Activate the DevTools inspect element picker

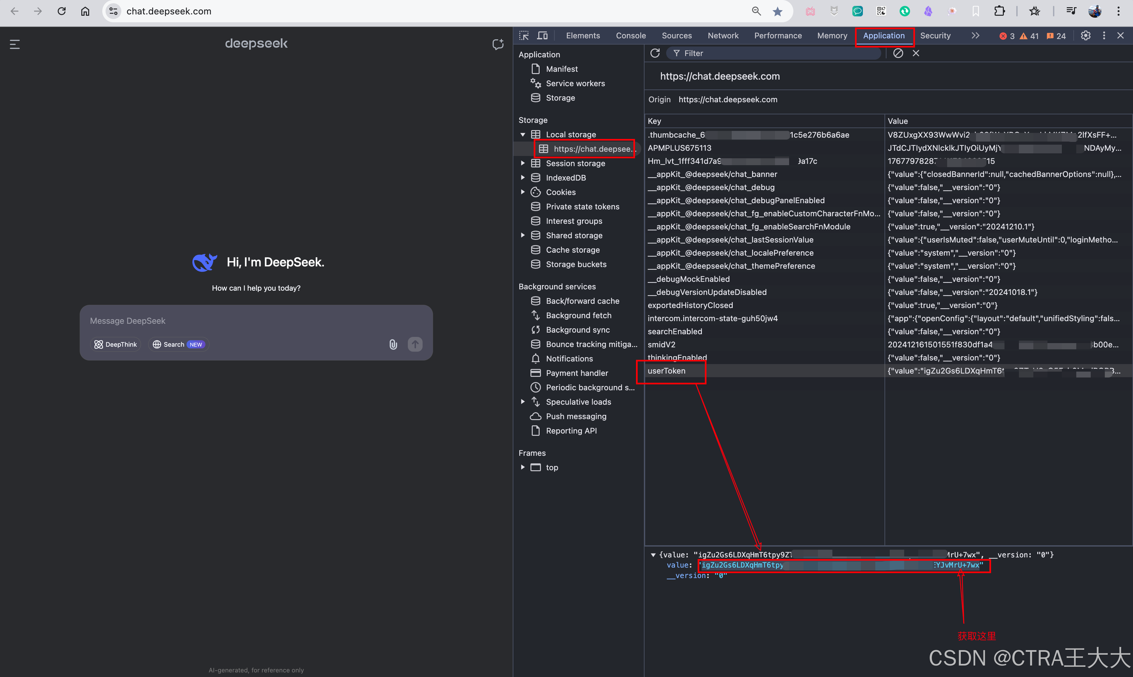pyautogui.click(x=524, y=36)
